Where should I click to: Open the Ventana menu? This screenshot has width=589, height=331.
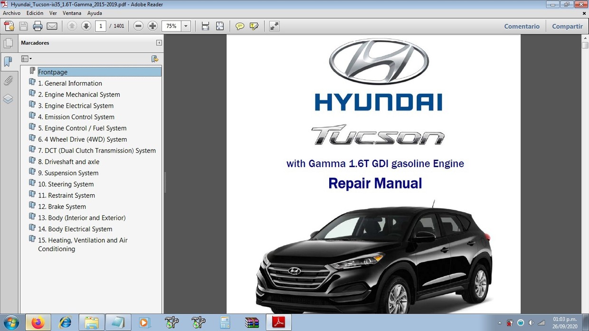click(x=72, y=13)
